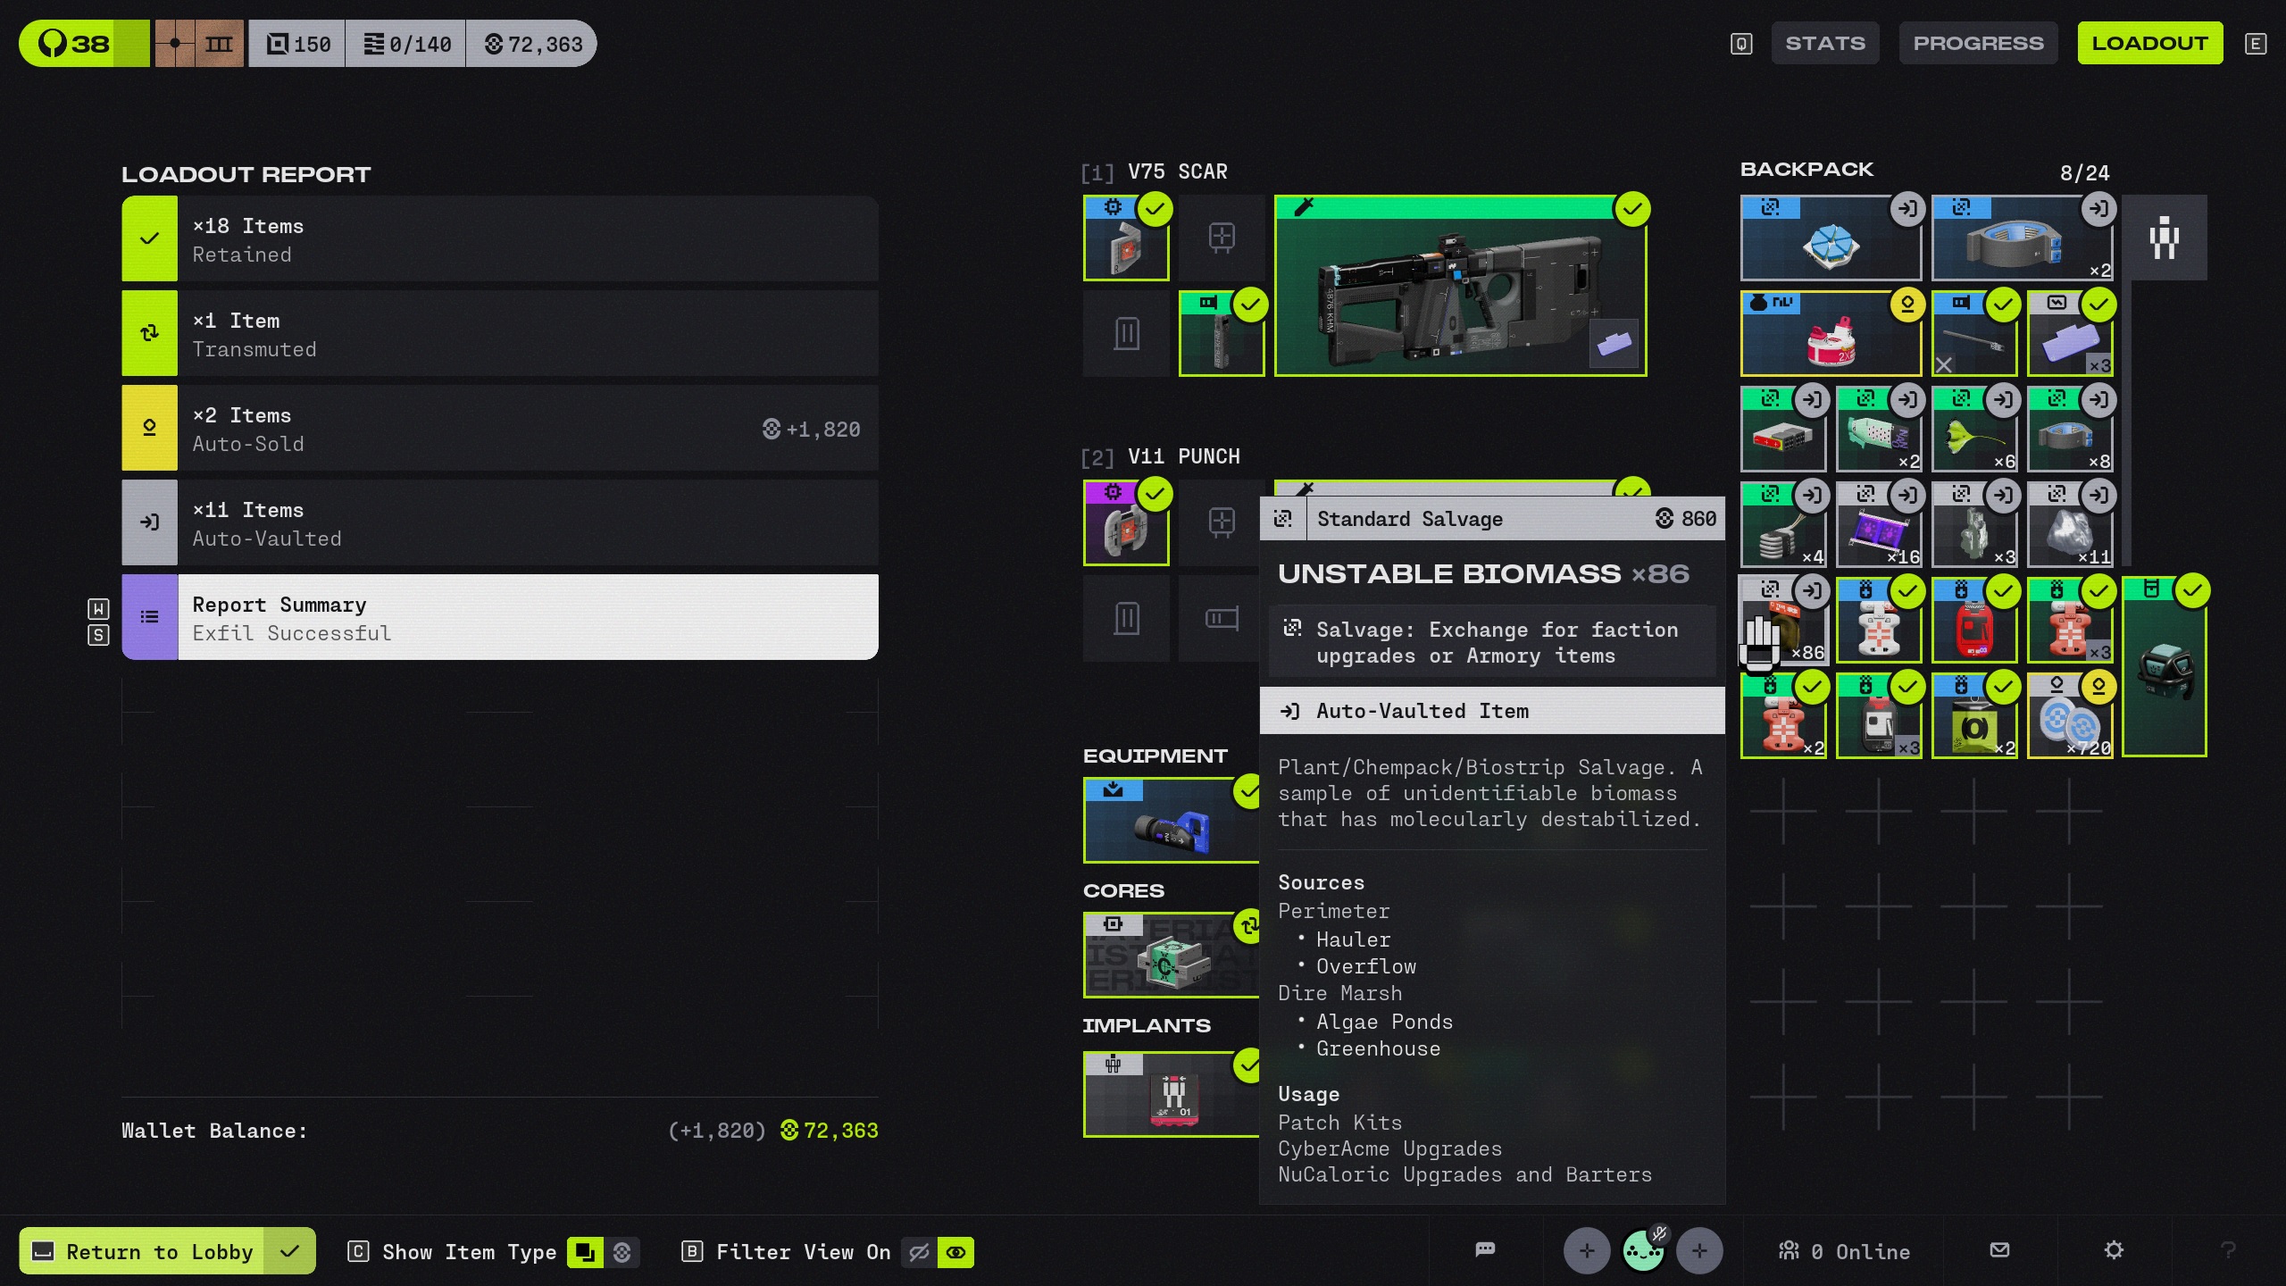This screenshot has height=1286, width=2286.
Task: Expand the x11 Items Auto-Vaulted row
Action: coord(500,523)
